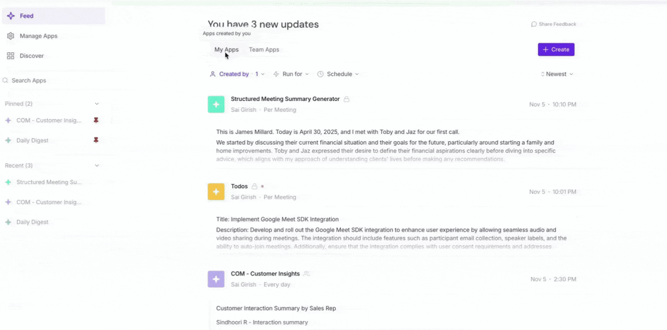This screenshot has height=330, width=667.
Task: Click the sparkle icon beside recent Structured Meeting Su...
Action: [8, 182]
